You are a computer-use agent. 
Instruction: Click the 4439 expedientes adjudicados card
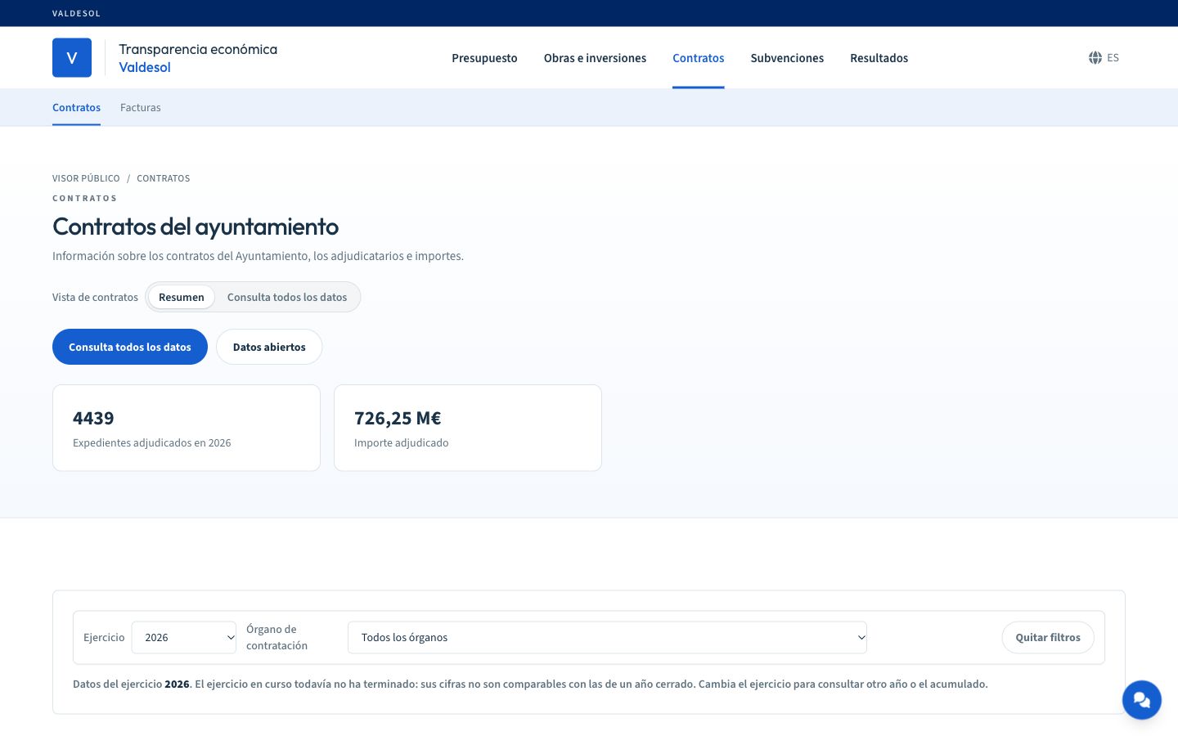(187, 428)
